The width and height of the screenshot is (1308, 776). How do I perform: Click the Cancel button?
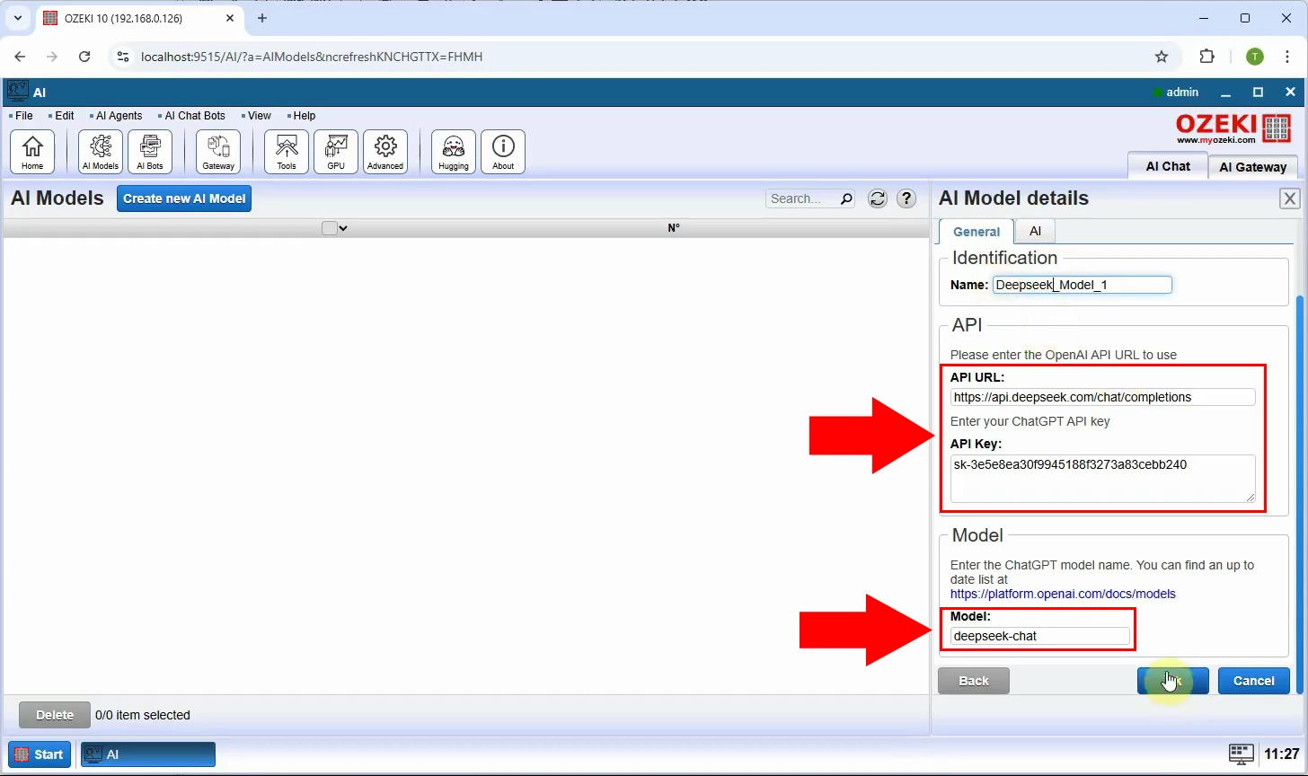[x=1254, y=681]
